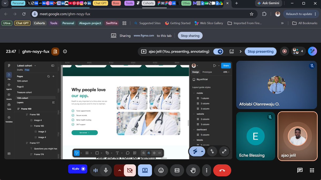321x180 pixels.
Task: Toggle the microphone in Meet
Action: click(106, 170)
